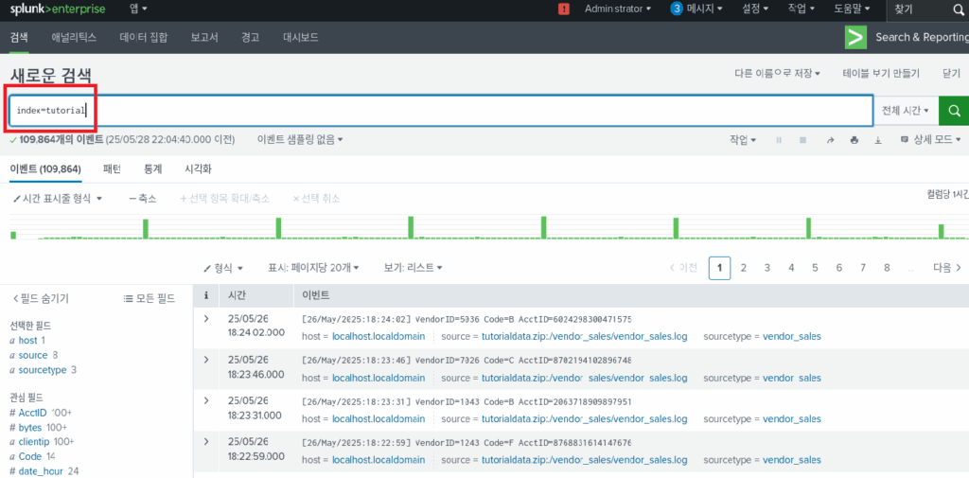Expand the event at 18:23:46
Viewport: 969px width, 478px height.
[206, 360]
